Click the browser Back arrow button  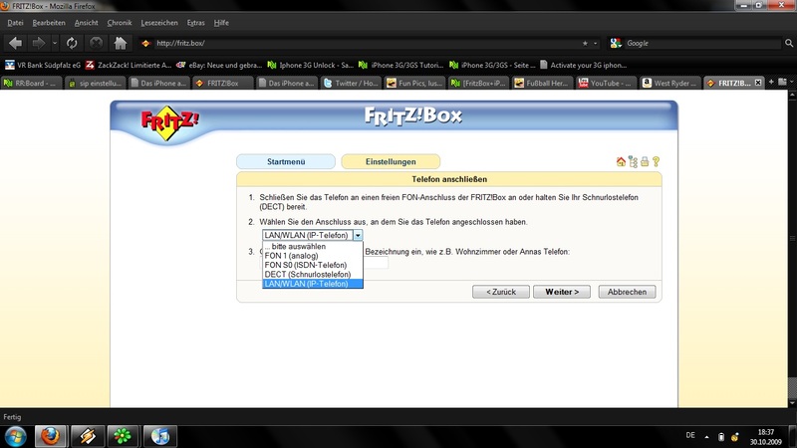click(x=15, y=43)
